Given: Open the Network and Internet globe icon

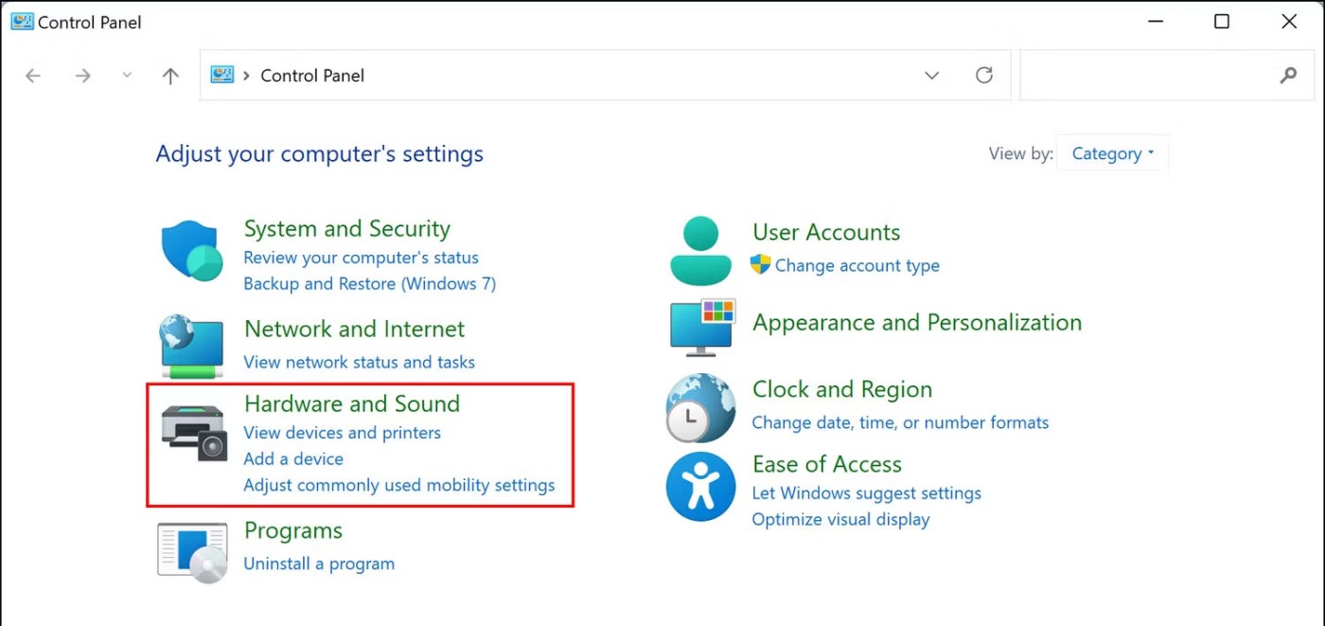Looking at the screenshot, I should [x=191, y=345].
